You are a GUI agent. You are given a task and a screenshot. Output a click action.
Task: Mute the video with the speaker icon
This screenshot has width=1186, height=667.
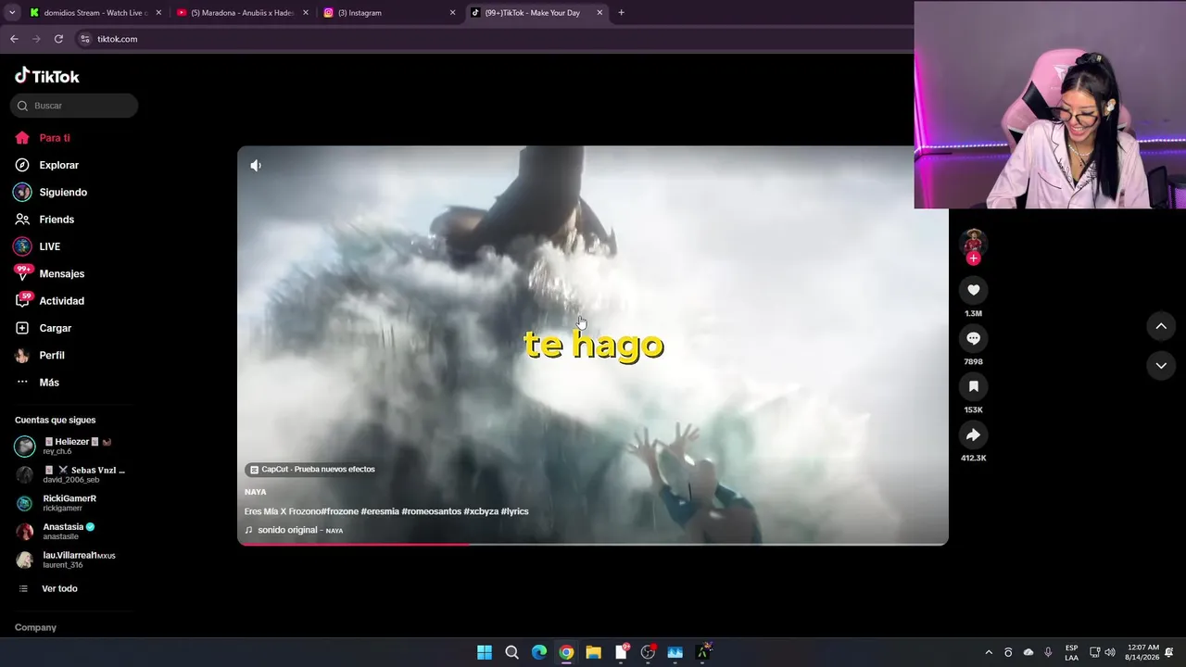(x=256, y=166)
